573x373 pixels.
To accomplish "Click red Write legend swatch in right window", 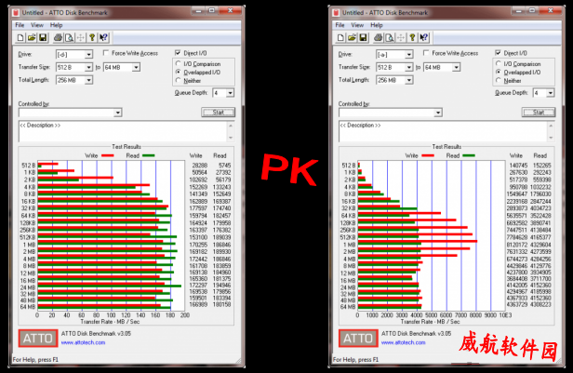I will click(x=428, y=156).
